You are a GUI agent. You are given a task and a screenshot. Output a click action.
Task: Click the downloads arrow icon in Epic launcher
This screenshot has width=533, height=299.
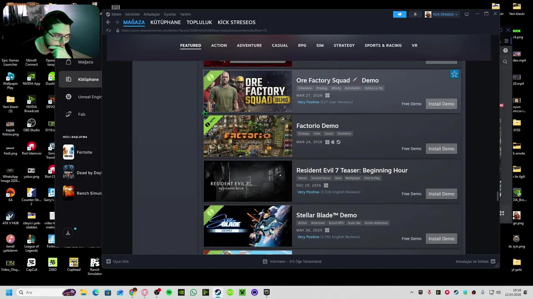(x=68, y=233)
